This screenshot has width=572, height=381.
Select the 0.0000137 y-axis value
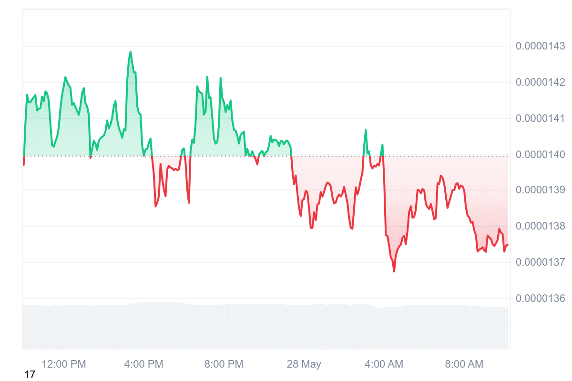540,262
